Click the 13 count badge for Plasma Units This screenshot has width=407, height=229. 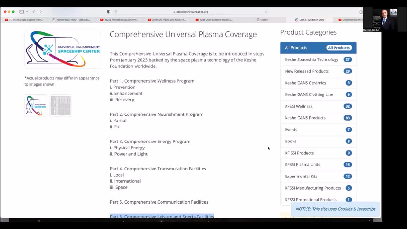tap(348, 165)
